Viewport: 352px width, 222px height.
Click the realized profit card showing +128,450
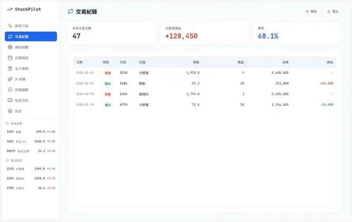205,33
